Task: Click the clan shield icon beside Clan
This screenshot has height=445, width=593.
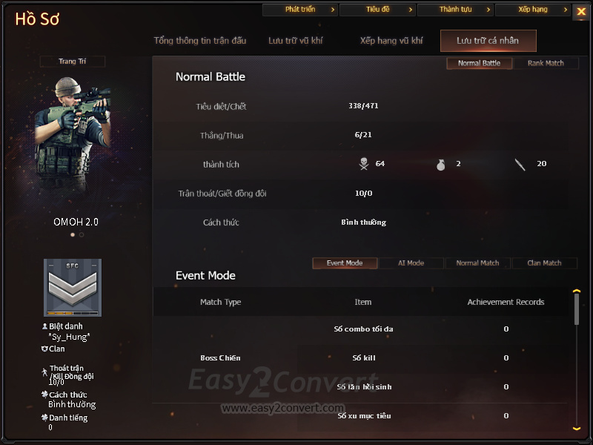Action: click(44, 349)
